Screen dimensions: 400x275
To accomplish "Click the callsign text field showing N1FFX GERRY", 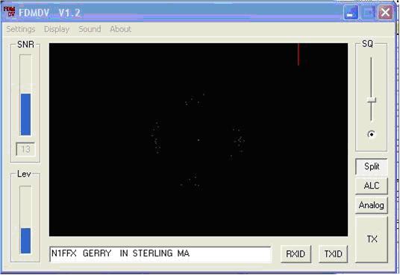I will click(x=160, y=254).
